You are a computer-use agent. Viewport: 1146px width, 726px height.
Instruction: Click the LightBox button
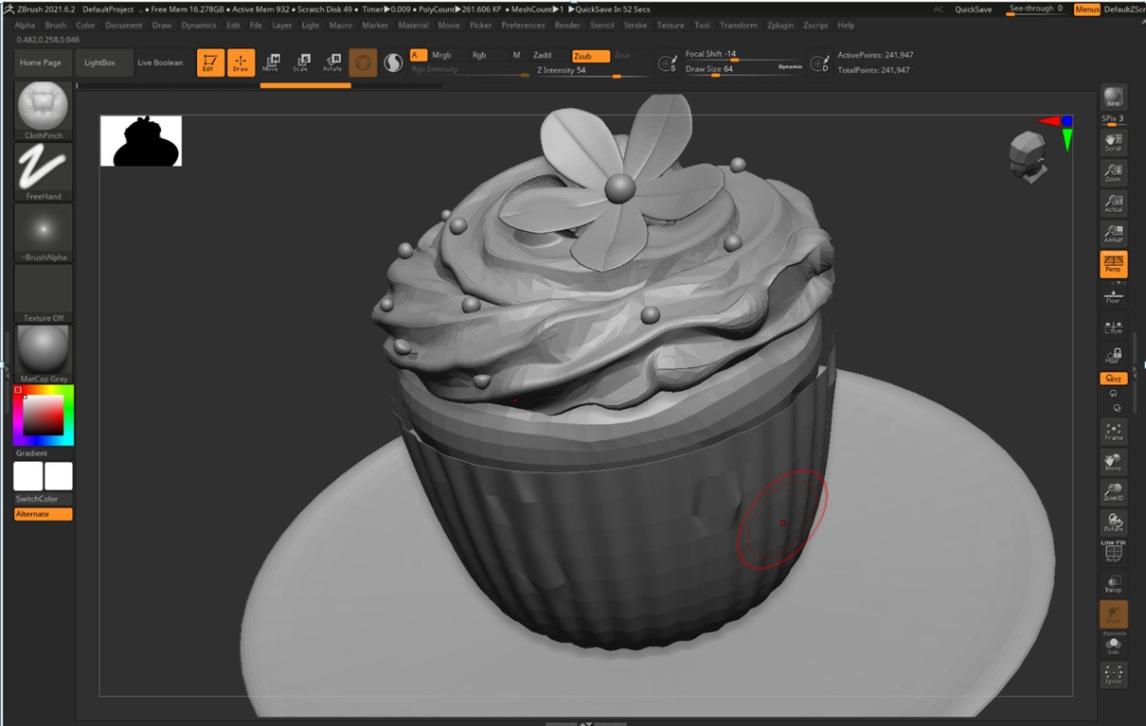coord(99,62)
